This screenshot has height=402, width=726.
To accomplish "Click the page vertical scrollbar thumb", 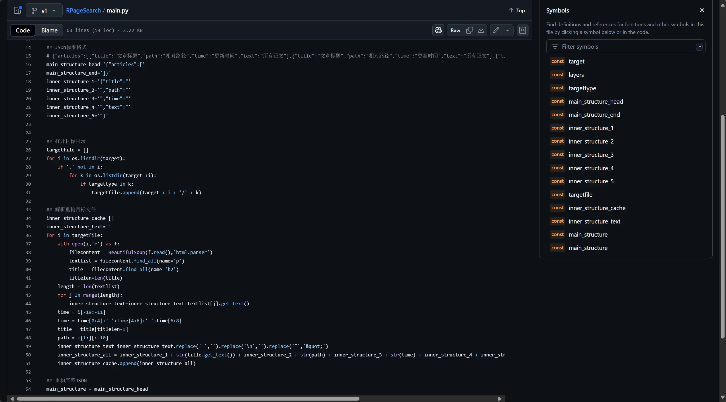I will click(722, 226).
